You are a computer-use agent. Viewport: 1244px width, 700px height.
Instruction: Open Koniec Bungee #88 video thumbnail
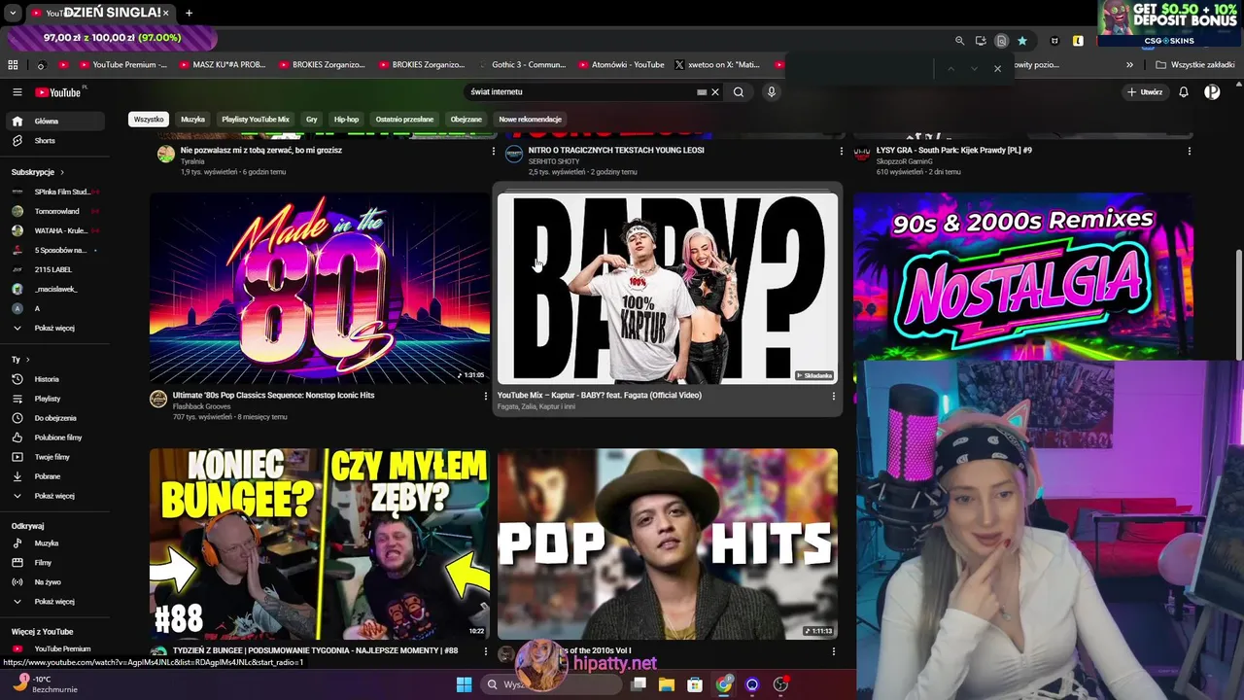(320, 543)
